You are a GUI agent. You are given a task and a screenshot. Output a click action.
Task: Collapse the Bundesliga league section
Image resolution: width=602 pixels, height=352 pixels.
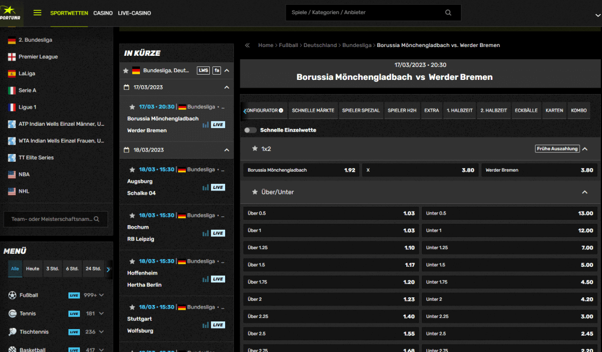click(227, 71)
